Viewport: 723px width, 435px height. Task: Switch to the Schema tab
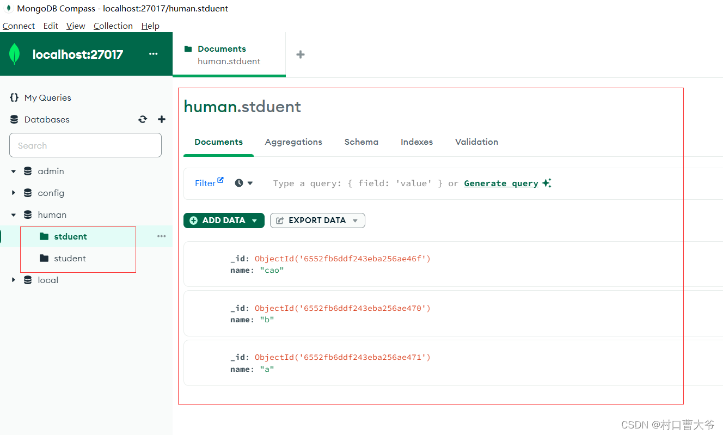pos(361,142)
